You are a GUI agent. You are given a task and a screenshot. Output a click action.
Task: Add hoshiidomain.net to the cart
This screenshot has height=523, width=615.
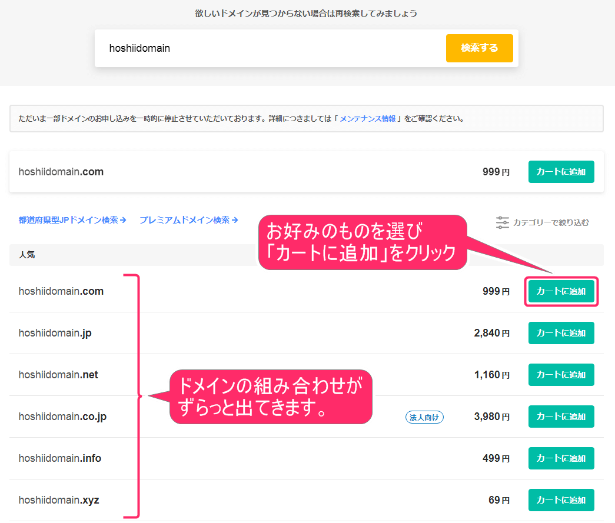561,375
